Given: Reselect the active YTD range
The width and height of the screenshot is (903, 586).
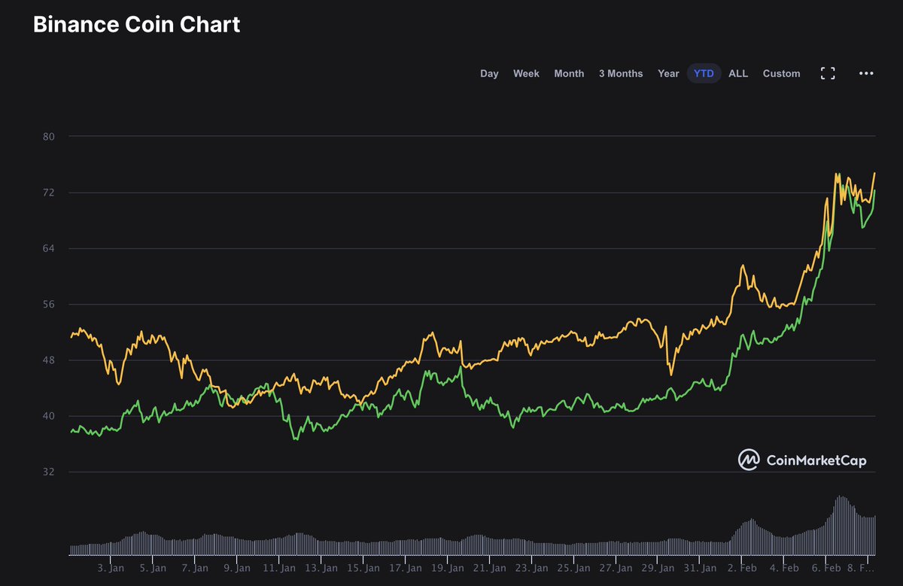Looking at the screenshot, I should click(x=703, y=73).
